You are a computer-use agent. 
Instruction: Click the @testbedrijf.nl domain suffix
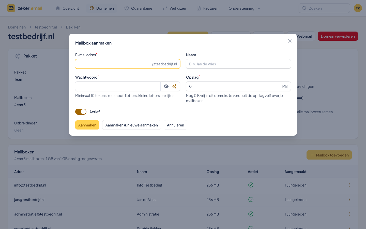click(164, 64)
